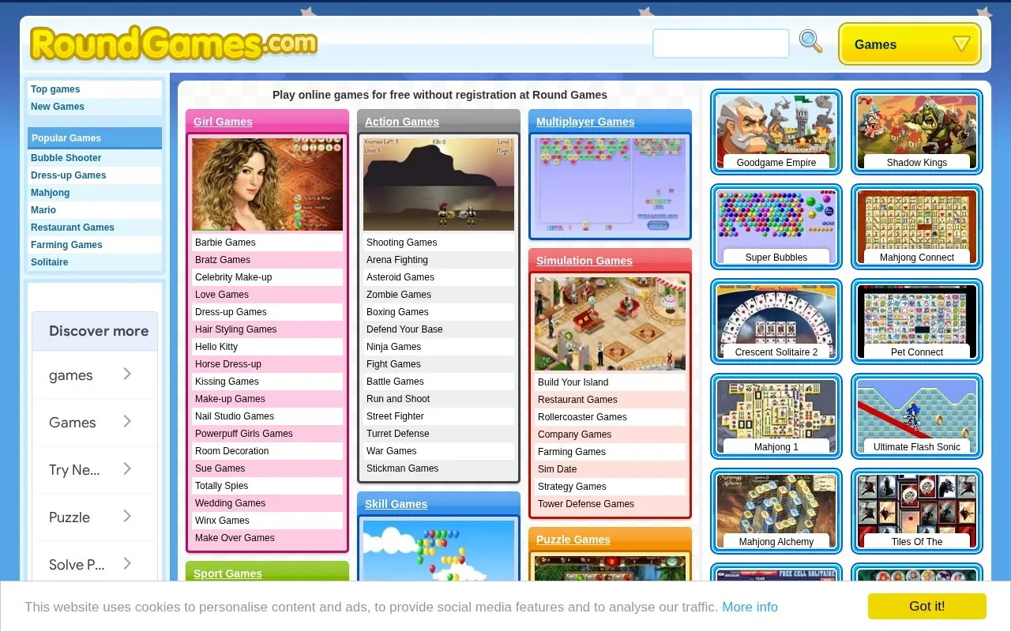Focus the search input field
The width and height of the screenshot is (1011, 632).
[x=720, y=43]
